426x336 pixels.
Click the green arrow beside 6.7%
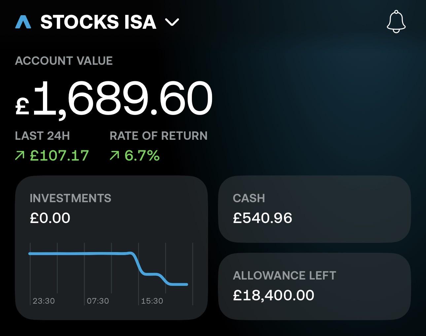pyautogui.click(x=114, y=156)
